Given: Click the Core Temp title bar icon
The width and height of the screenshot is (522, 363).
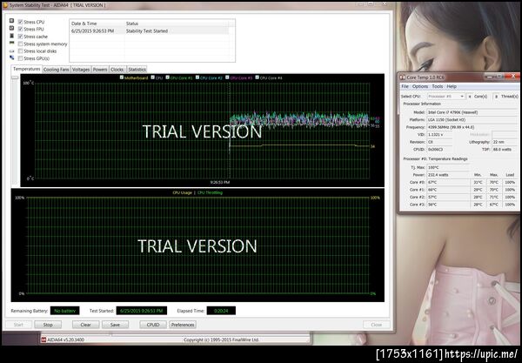Looking at the screenshot, I should pos(402,77).
